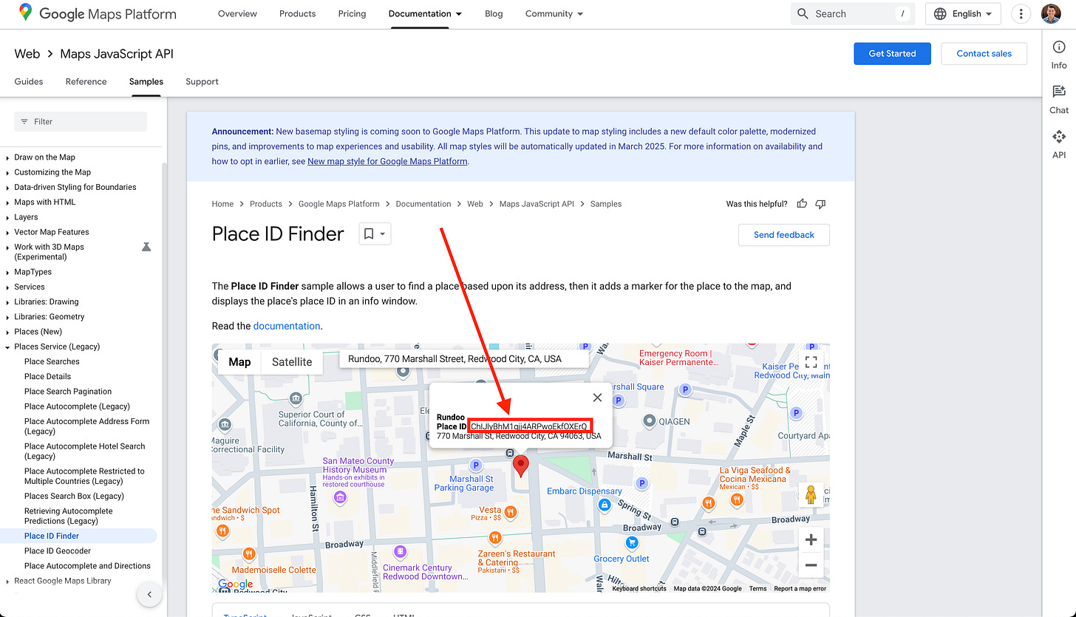Click the thumbs up helpful icon
Viewport: 1076px width, 617px height.
click(803, 204)
